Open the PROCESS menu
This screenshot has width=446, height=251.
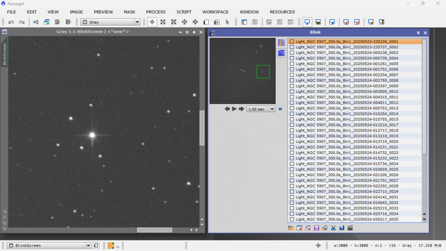[155, 12]
